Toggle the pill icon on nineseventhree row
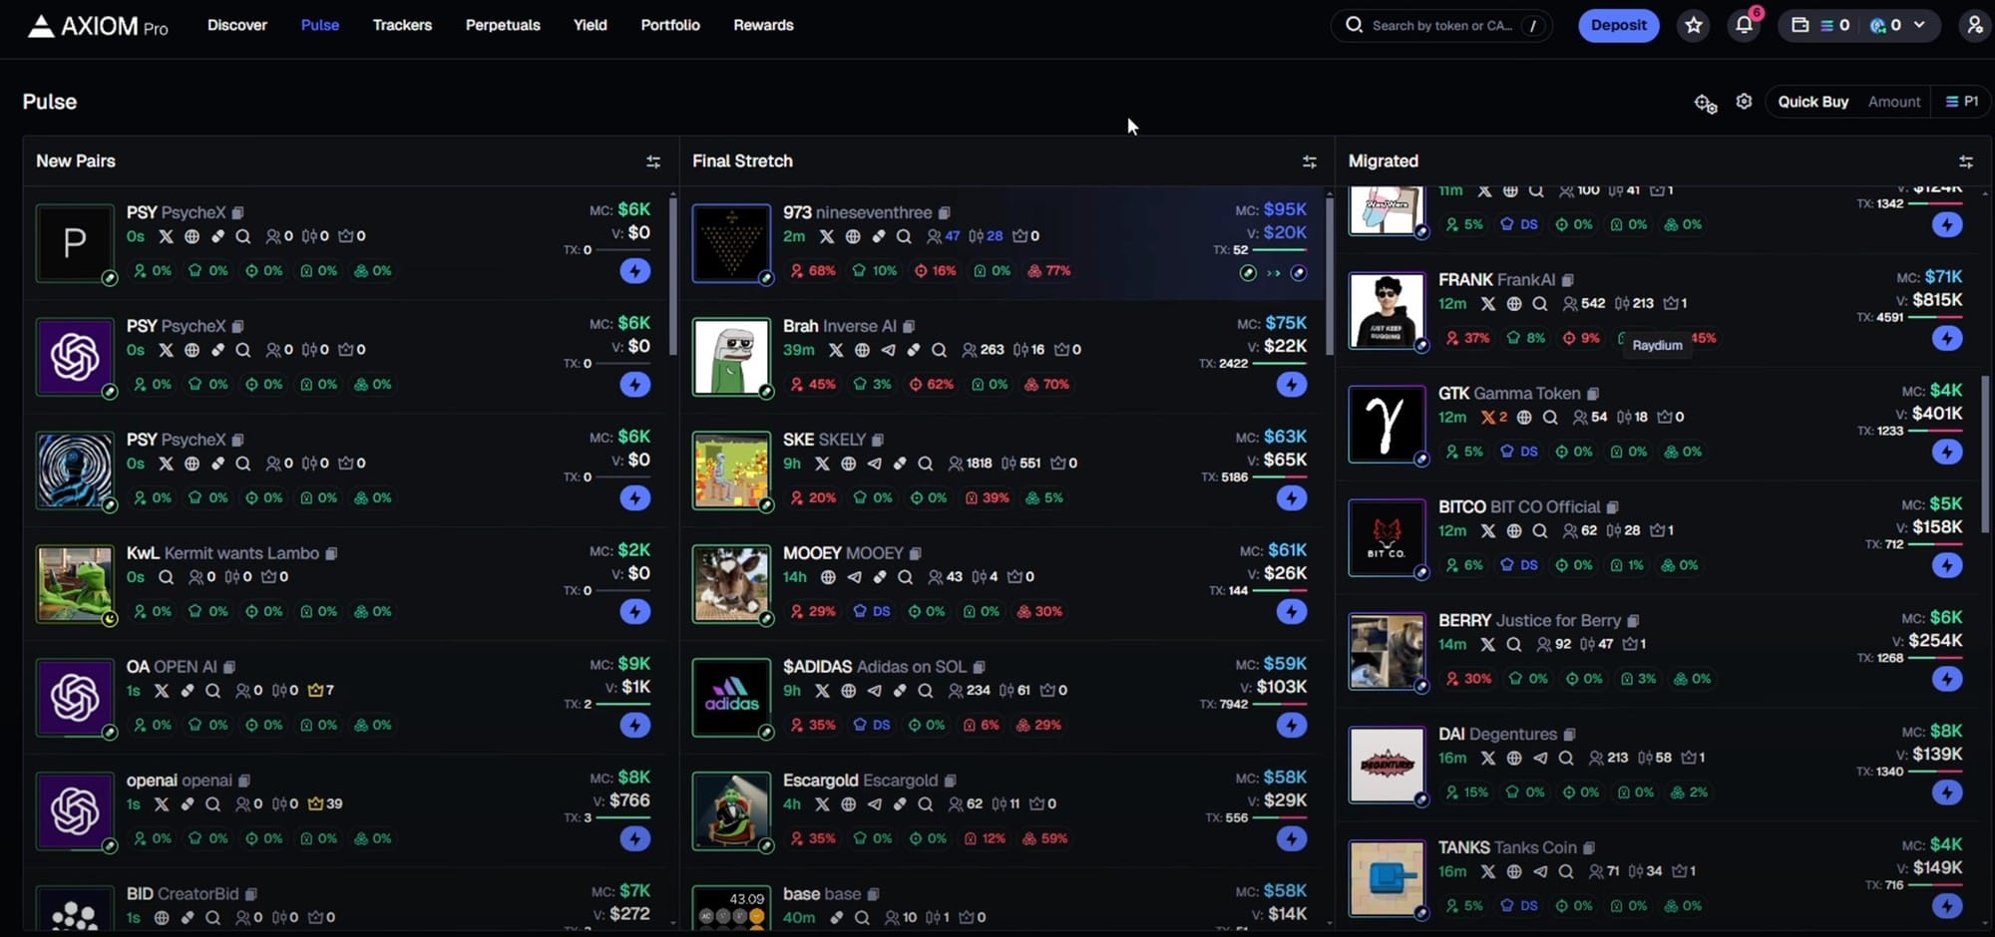 879,236
